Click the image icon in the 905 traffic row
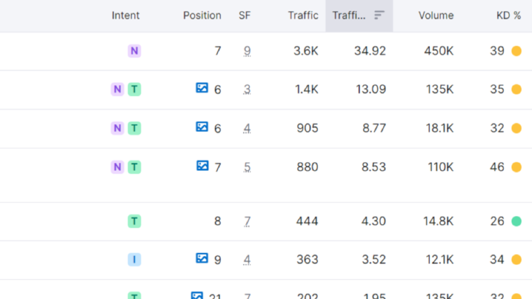The image size is (532, 299). 202,127
